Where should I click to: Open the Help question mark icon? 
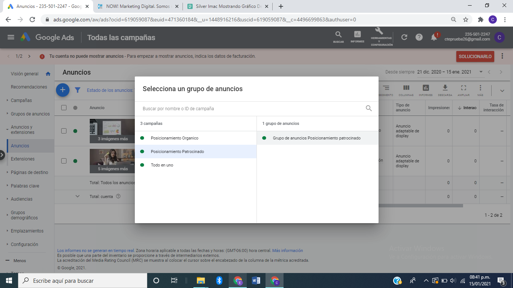419,37
